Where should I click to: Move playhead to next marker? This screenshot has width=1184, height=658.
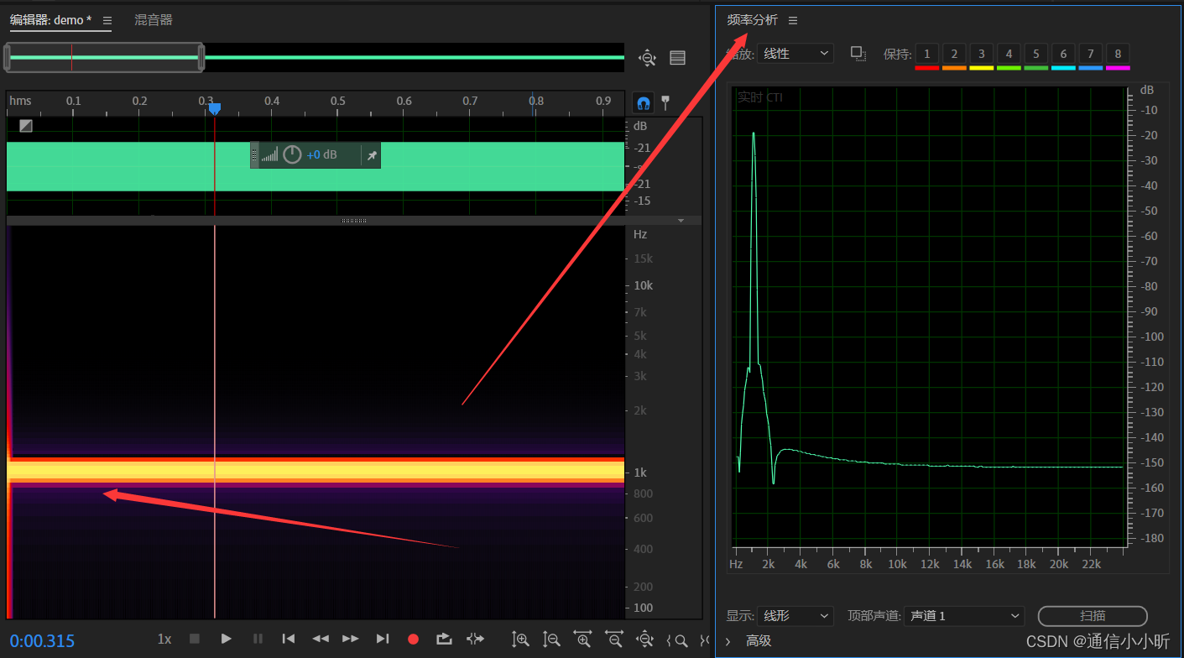(x=383, y=639)
